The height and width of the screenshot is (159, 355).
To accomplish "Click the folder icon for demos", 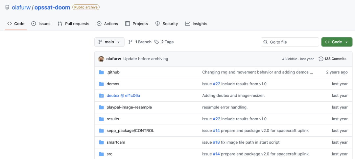I will pyautogui.click(x=102, y=84).
